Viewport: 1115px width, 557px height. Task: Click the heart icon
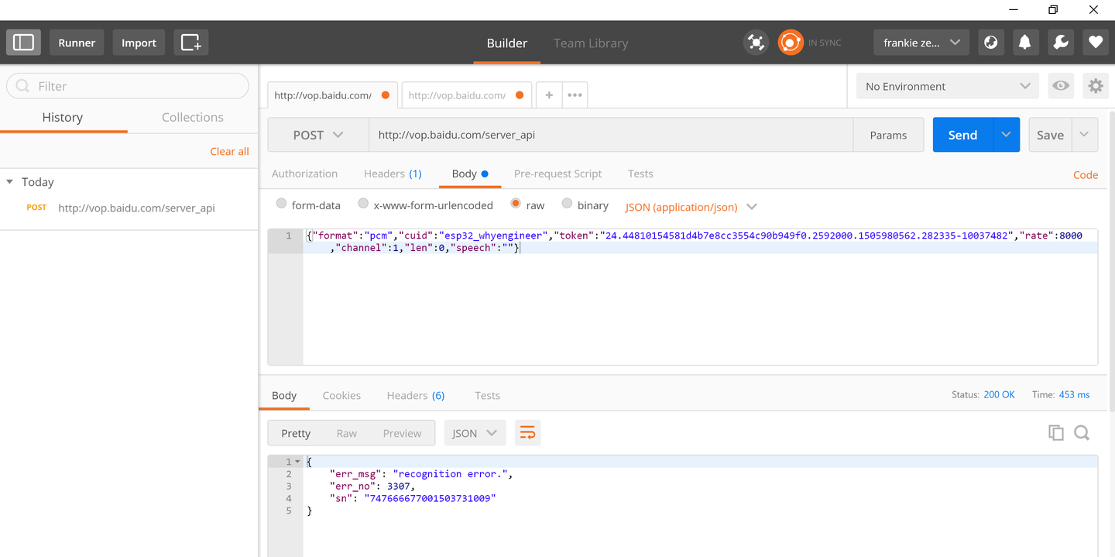[1095, 43]
